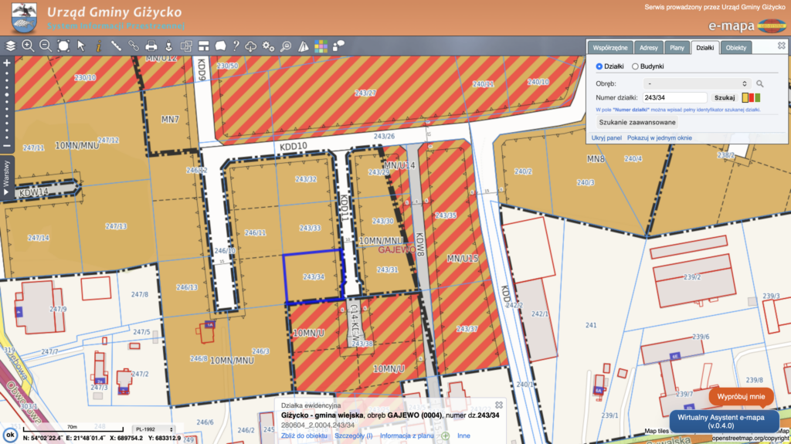
Task: Pick the green highlight color swatch
Action: point(757,98)
